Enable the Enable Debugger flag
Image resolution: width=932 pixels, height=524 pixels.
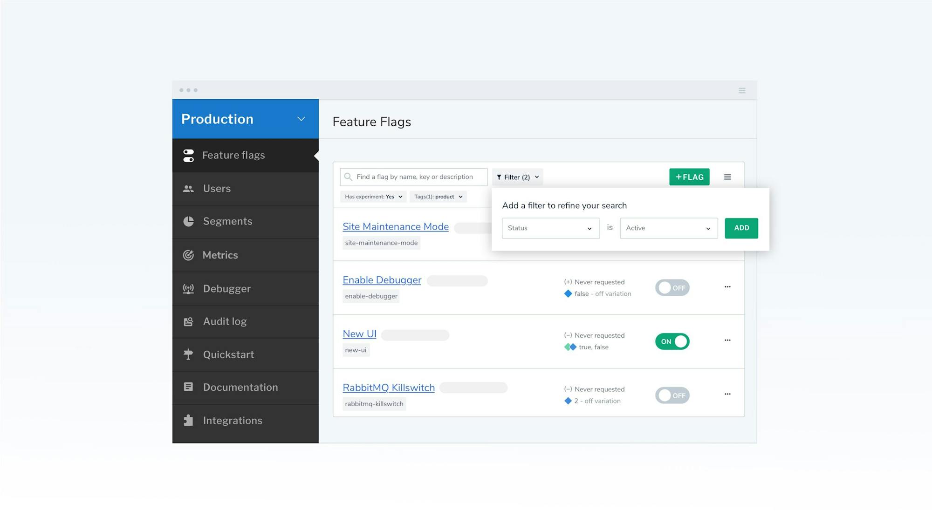(672, 287)
